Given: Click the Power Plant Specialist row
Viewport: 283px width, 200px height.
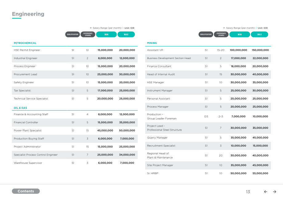Looking at the screenshot, I should (75, 131).
